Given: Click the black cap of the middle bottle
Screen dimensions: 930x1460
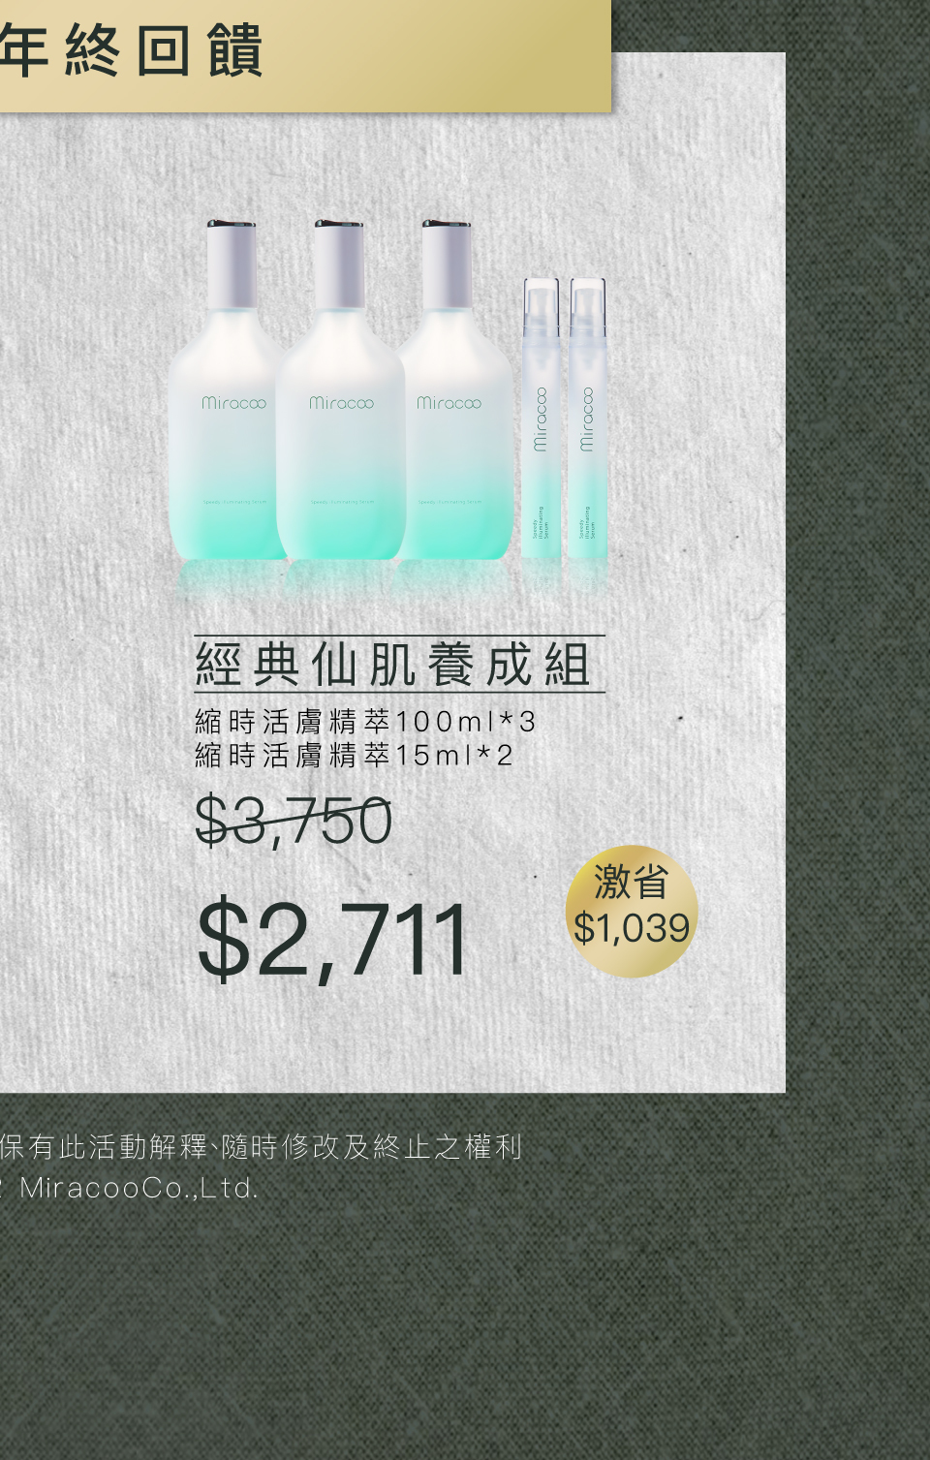Looking at the screenshot, I should pyautogui.click(x=339, y=224).
